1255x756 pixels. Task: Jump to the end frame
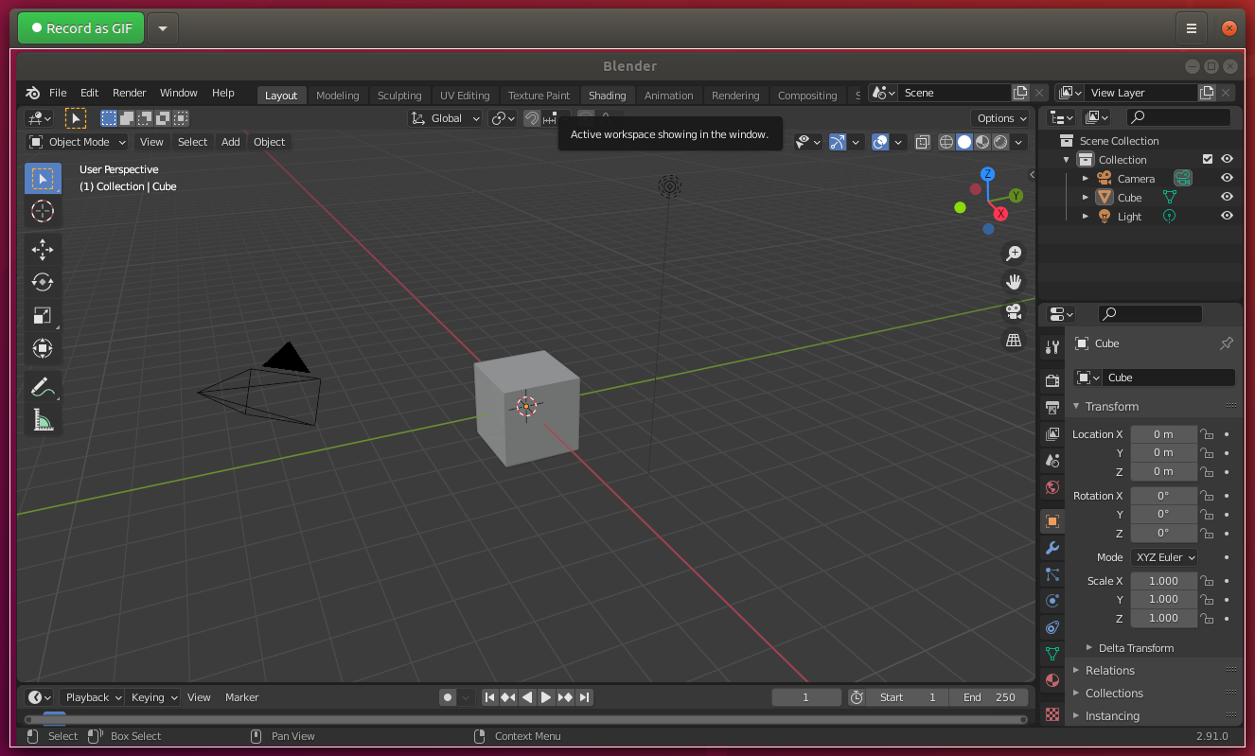(585, 697)
